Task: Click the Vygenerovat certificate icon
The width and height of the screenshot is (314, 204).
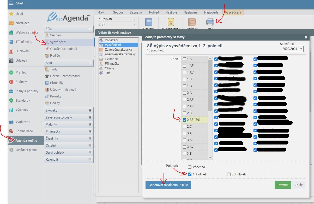Action: (171, 22)
